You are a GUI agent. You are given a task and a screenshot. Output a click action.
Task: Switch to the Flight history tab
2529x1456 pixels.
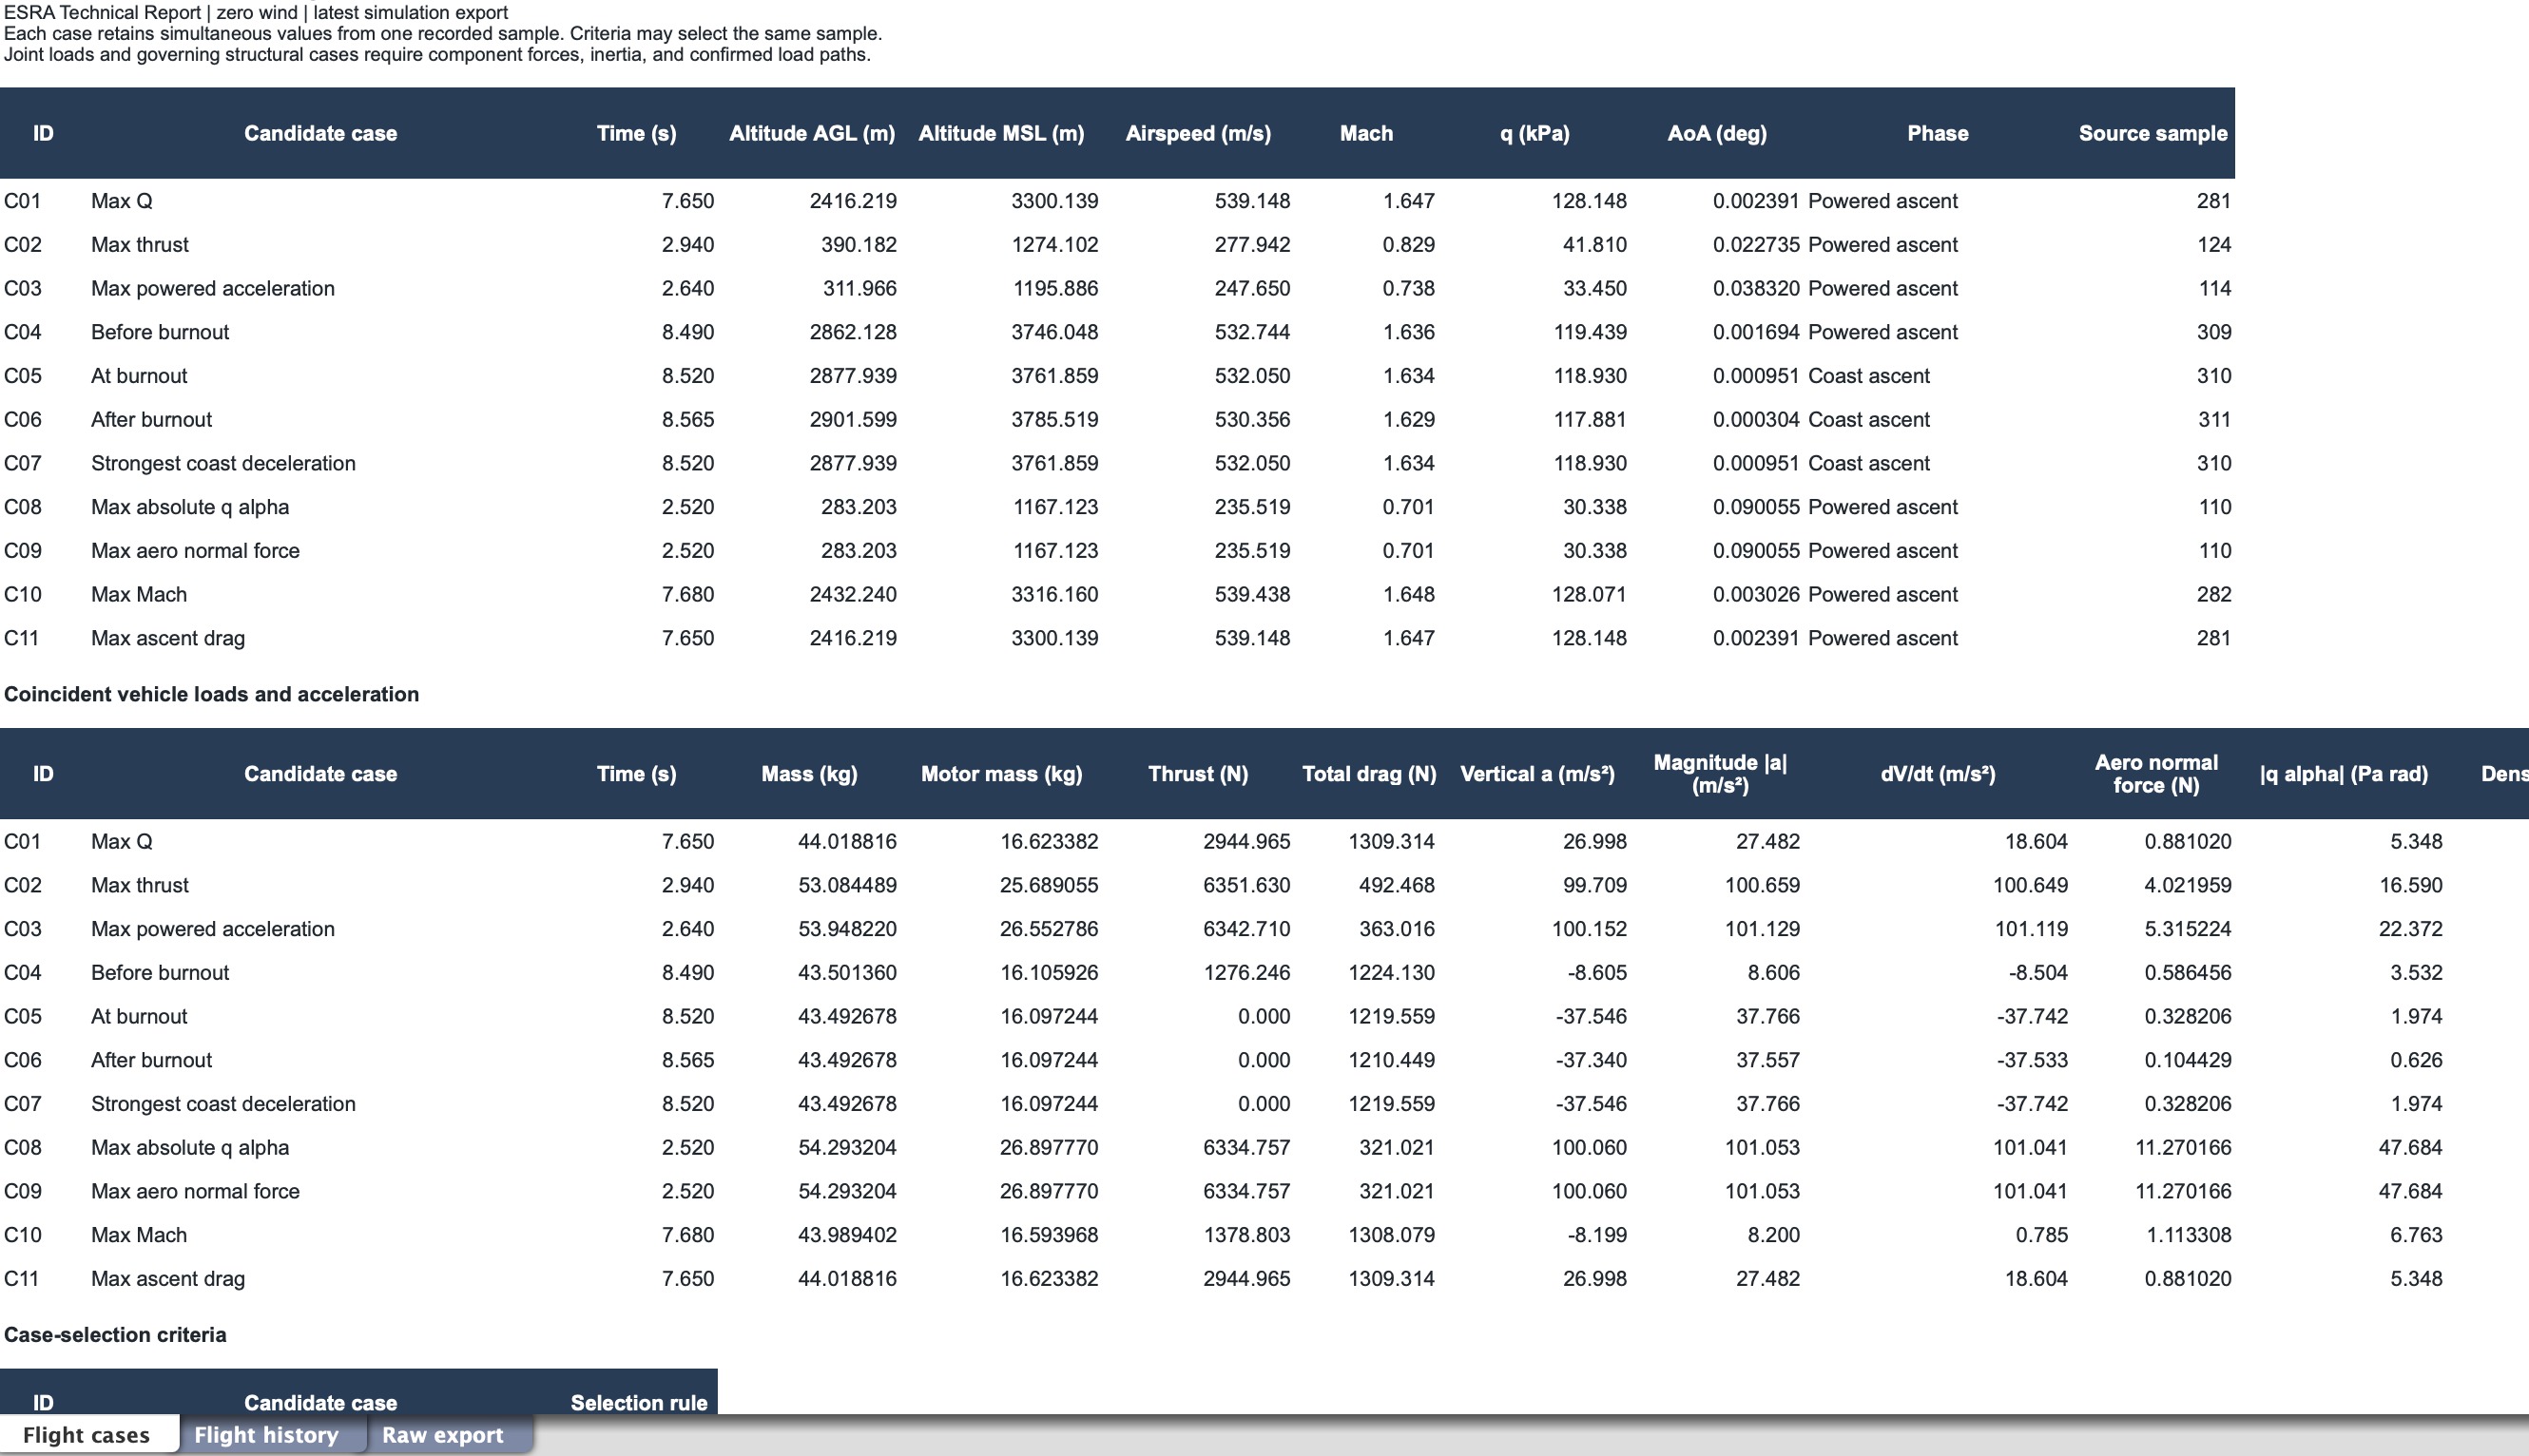(266, 1434)
